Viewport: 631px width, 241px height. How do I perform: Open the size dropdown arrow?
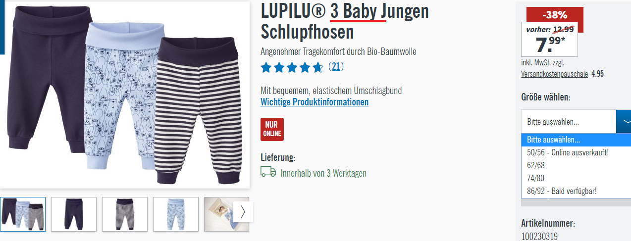(624, 122)
